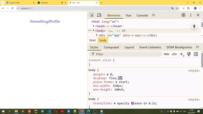Image resolution: width=203 pixels, height=114 pixels.
Task: Click the flex badge on body
Action: [x=111, y=31]
